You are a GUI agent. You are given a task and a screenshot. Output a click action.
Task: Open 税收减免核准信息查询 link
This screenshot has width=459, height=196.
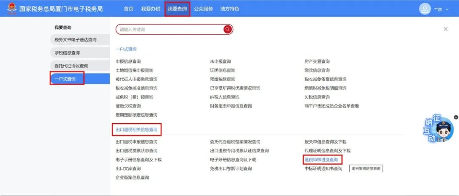(136, 88)
